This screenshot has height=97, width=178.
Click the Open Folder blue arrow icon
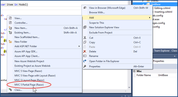point(85,61)
